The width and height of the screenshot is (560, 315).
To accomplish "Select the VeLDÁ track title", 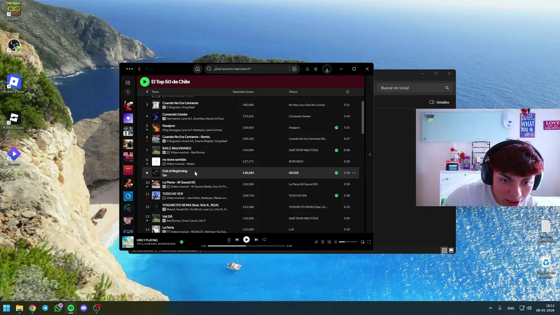I will [167, 217].
